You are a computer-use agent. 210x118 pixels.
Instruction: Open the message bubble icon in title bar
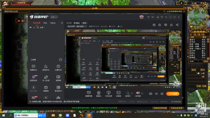click(x=153, y=17)
